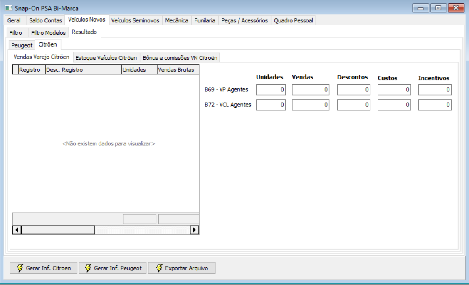Click the Registro column header
The height and width of the screenshot is (285, 469).
[x=32, y=70]
